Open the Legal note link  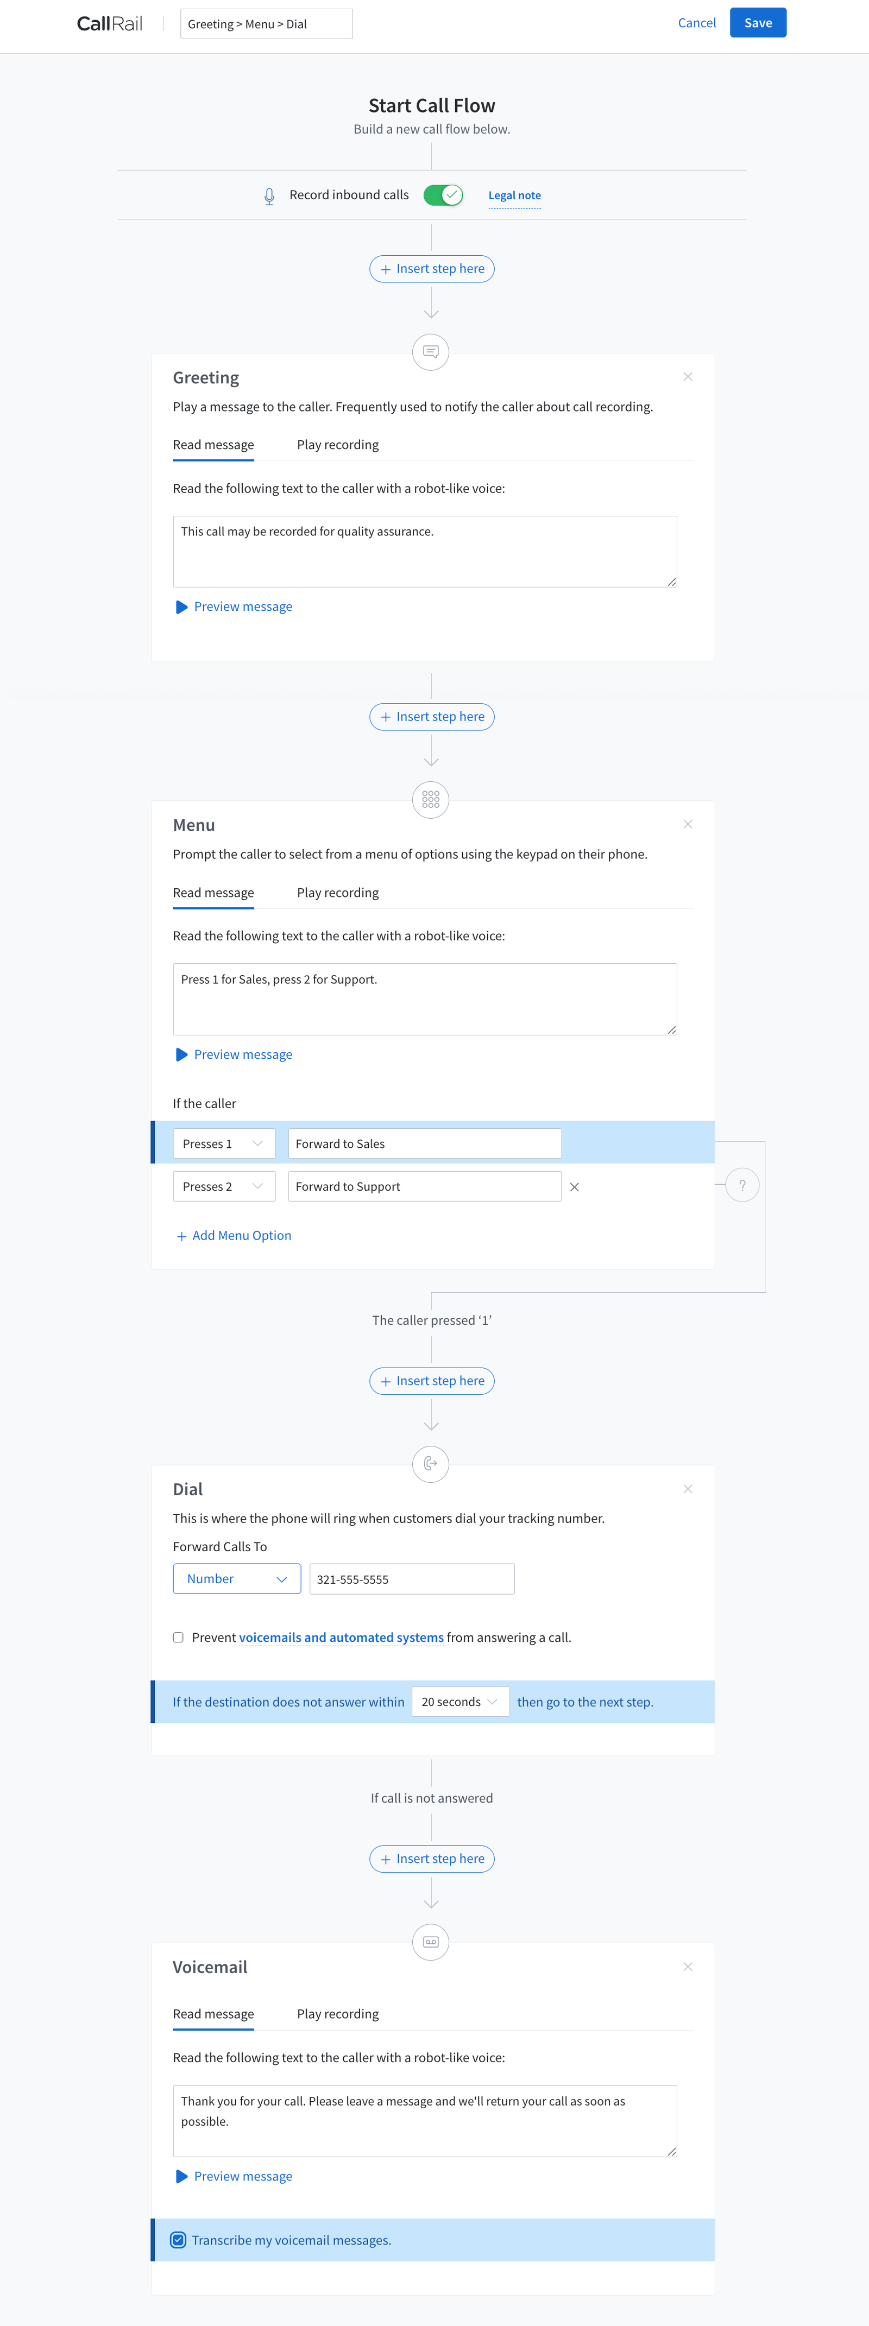(x=514, y=195)
